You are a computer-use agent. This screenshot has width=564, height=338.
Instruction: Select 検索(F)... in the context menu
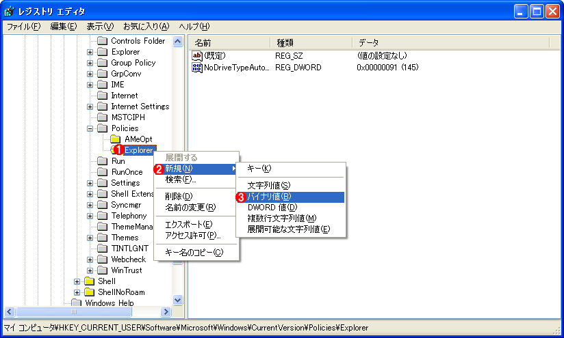[x=196, y=179]
